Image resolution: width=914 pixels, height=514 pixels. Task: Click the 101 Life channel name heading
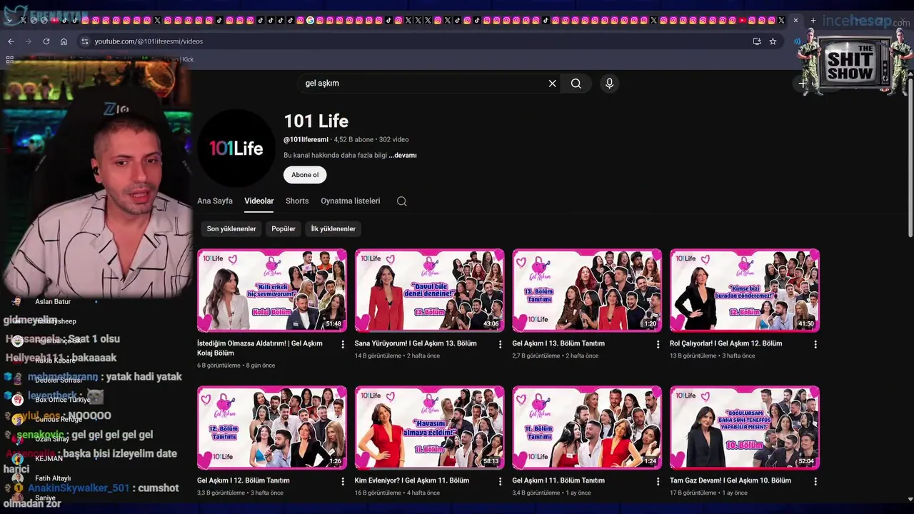pos(316,121)
